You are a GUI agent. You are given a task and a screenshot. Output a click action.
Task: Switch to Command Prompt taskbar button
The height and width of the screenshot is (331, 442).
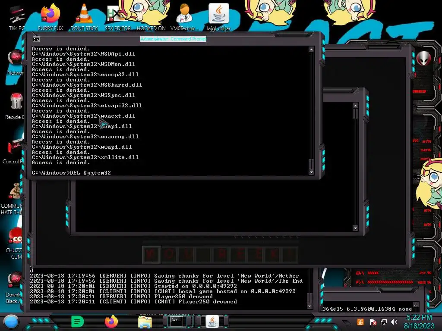177,321
